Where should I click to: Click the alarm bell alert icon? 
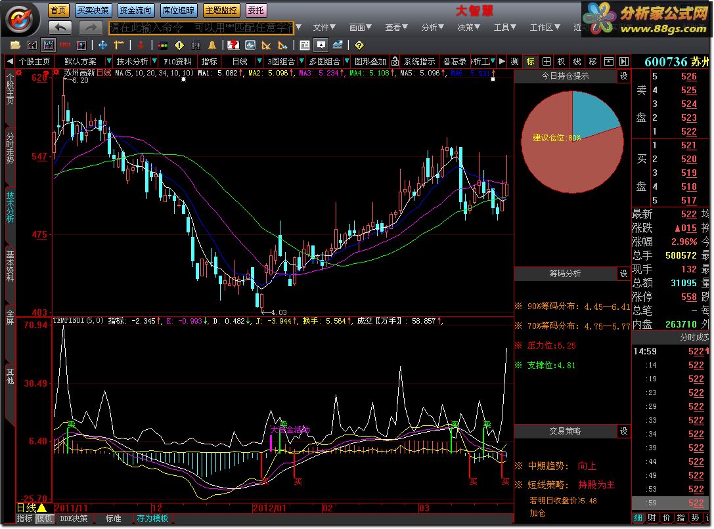(212, 45)
